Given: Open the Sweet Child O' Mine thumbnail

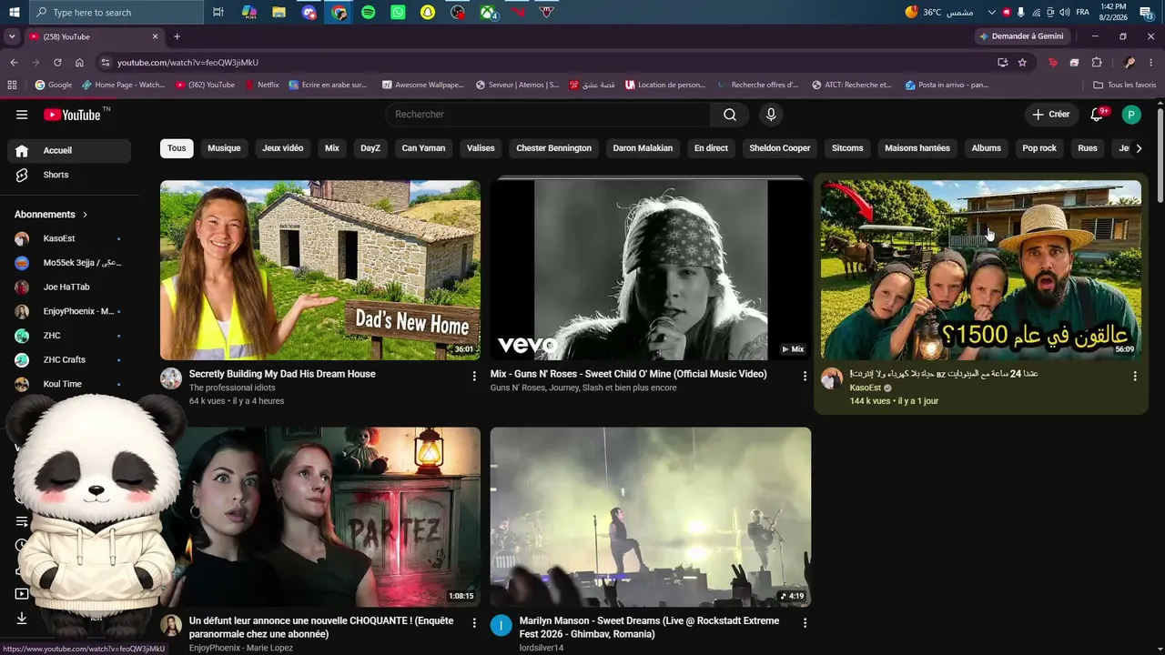Looking at the screenshot, I should pos(651,270).
